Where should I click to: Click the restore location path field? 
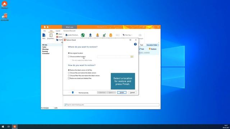coord(114,57)
